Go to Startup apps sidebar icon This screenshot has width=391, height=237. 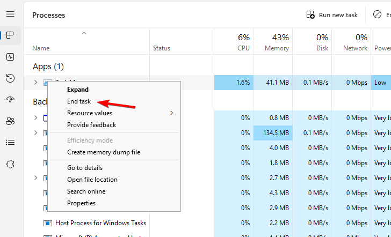tap(10, 100)
